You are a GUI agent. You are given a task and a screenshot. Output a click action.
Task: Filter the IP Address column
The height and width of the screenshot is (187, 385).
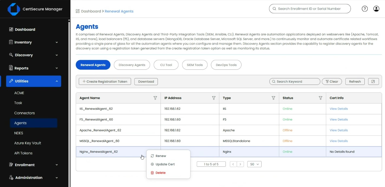(214, 98)
